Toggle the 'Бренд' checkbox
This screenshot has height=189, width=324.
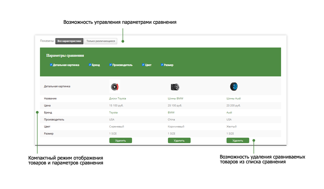click(90, 65)
